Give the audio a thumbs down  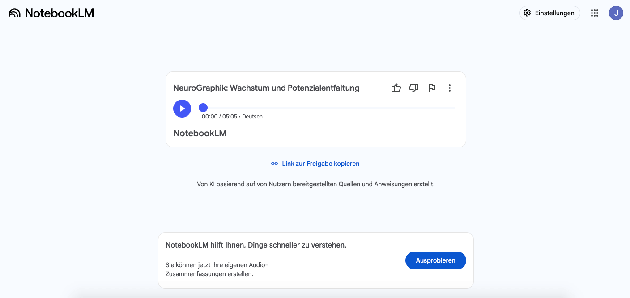point(414,88)
